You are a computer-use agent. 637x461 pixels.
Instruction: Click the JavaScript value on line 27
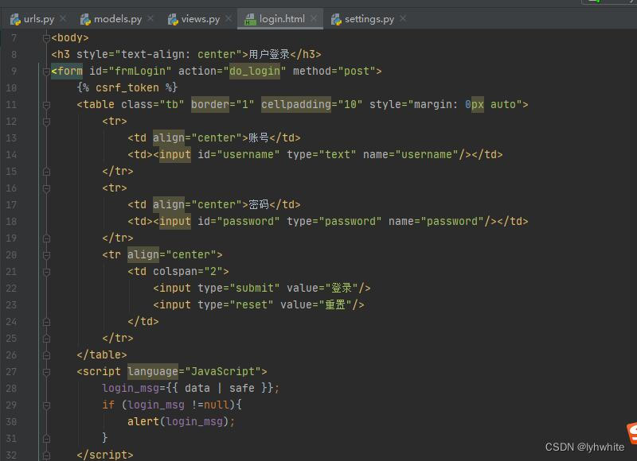(x=223, y=371)
